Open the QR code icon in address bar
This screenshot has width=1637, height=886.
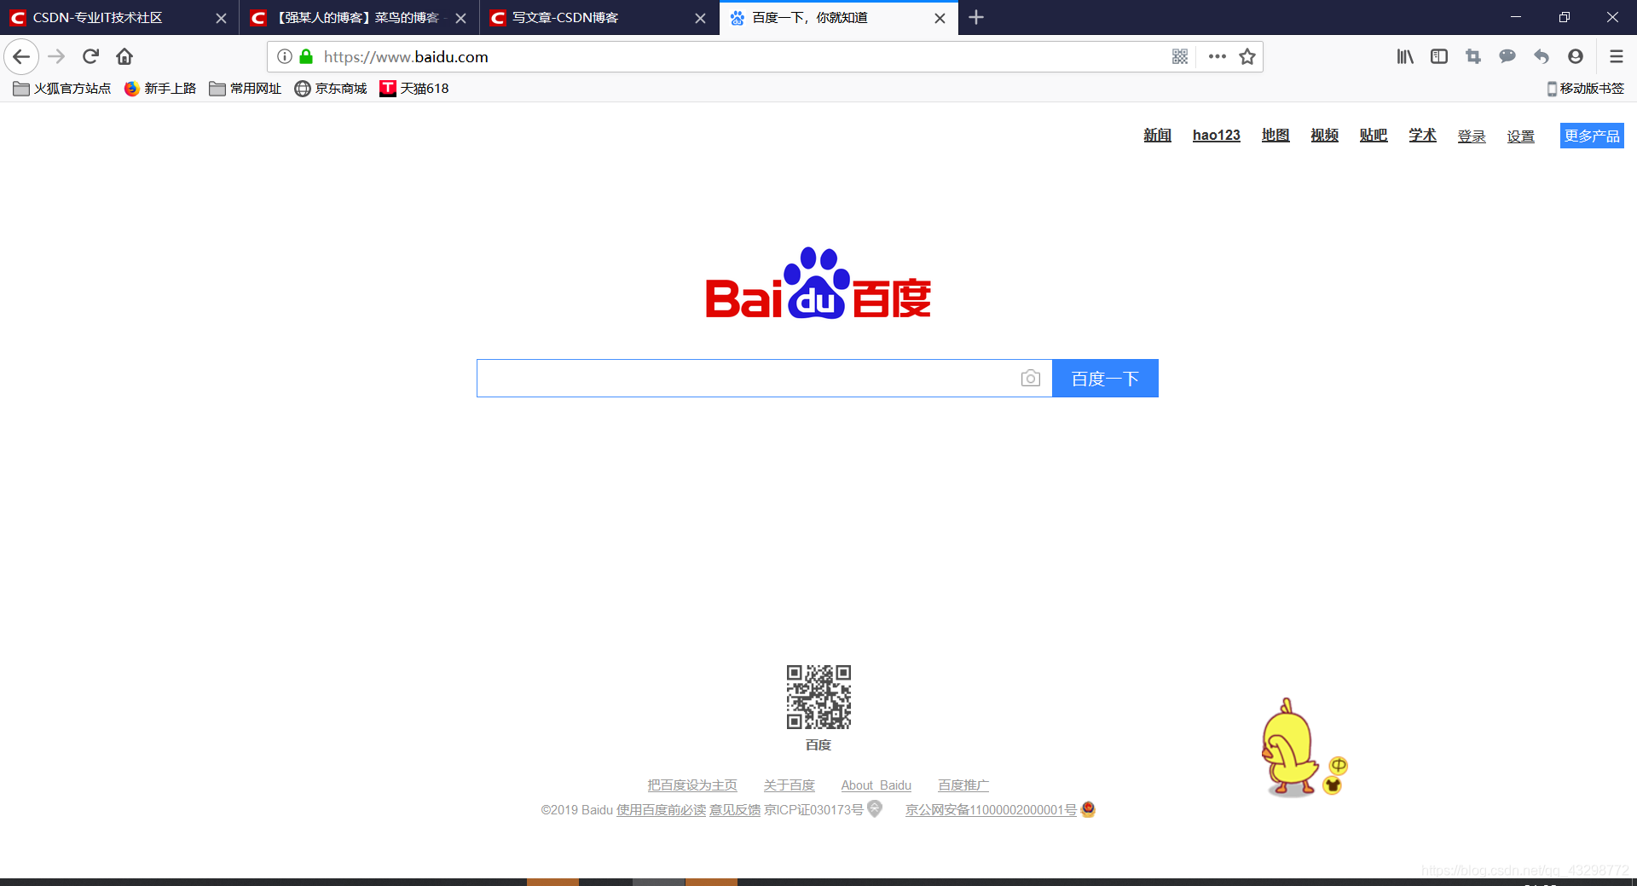click(x=1180, y=57)
